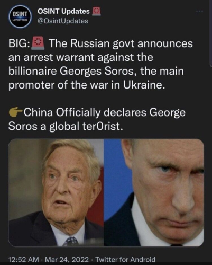Open the OSINT Updates profile avatar
Screen dimensions: 212x265
[20, 16]
